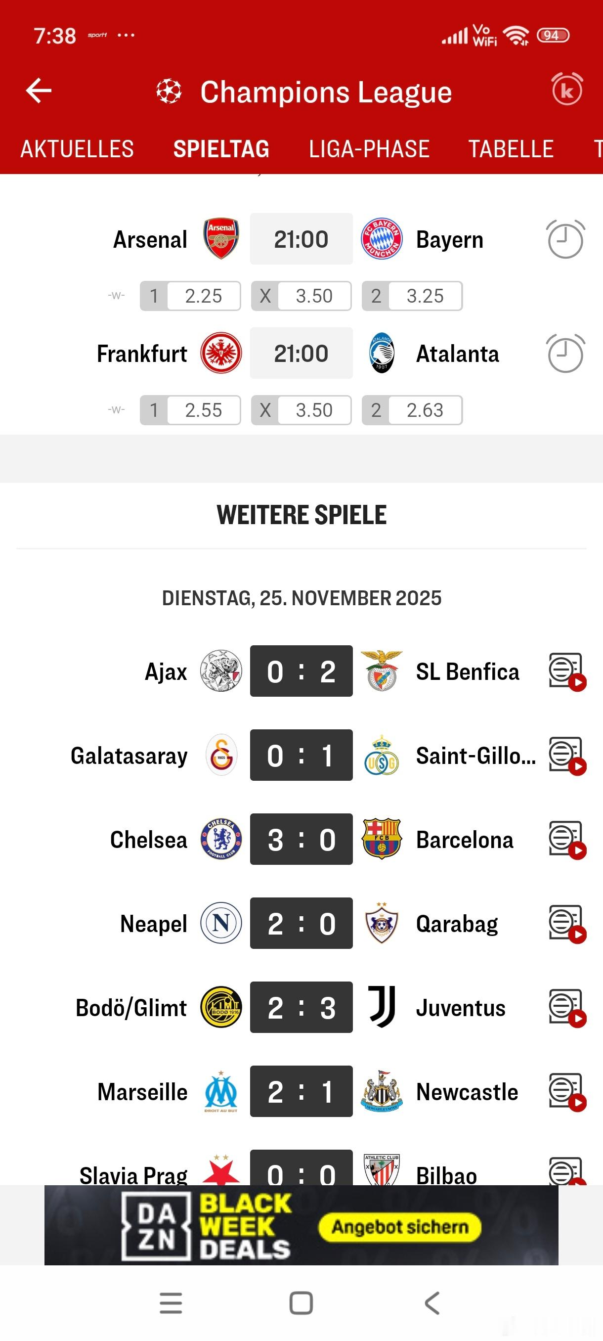The image size is (603, 1341).
Task: Tap the Arsenal club crest
Action: click(221, 239)
